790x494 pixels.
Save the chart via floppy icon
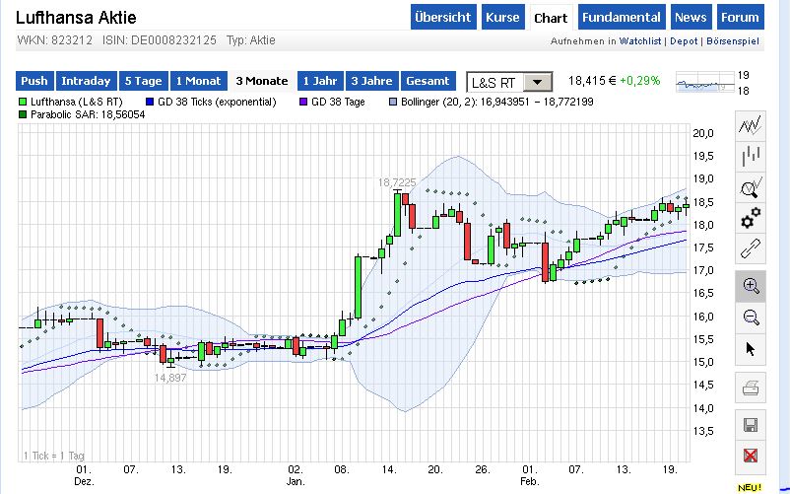click(x=752, y=426)
